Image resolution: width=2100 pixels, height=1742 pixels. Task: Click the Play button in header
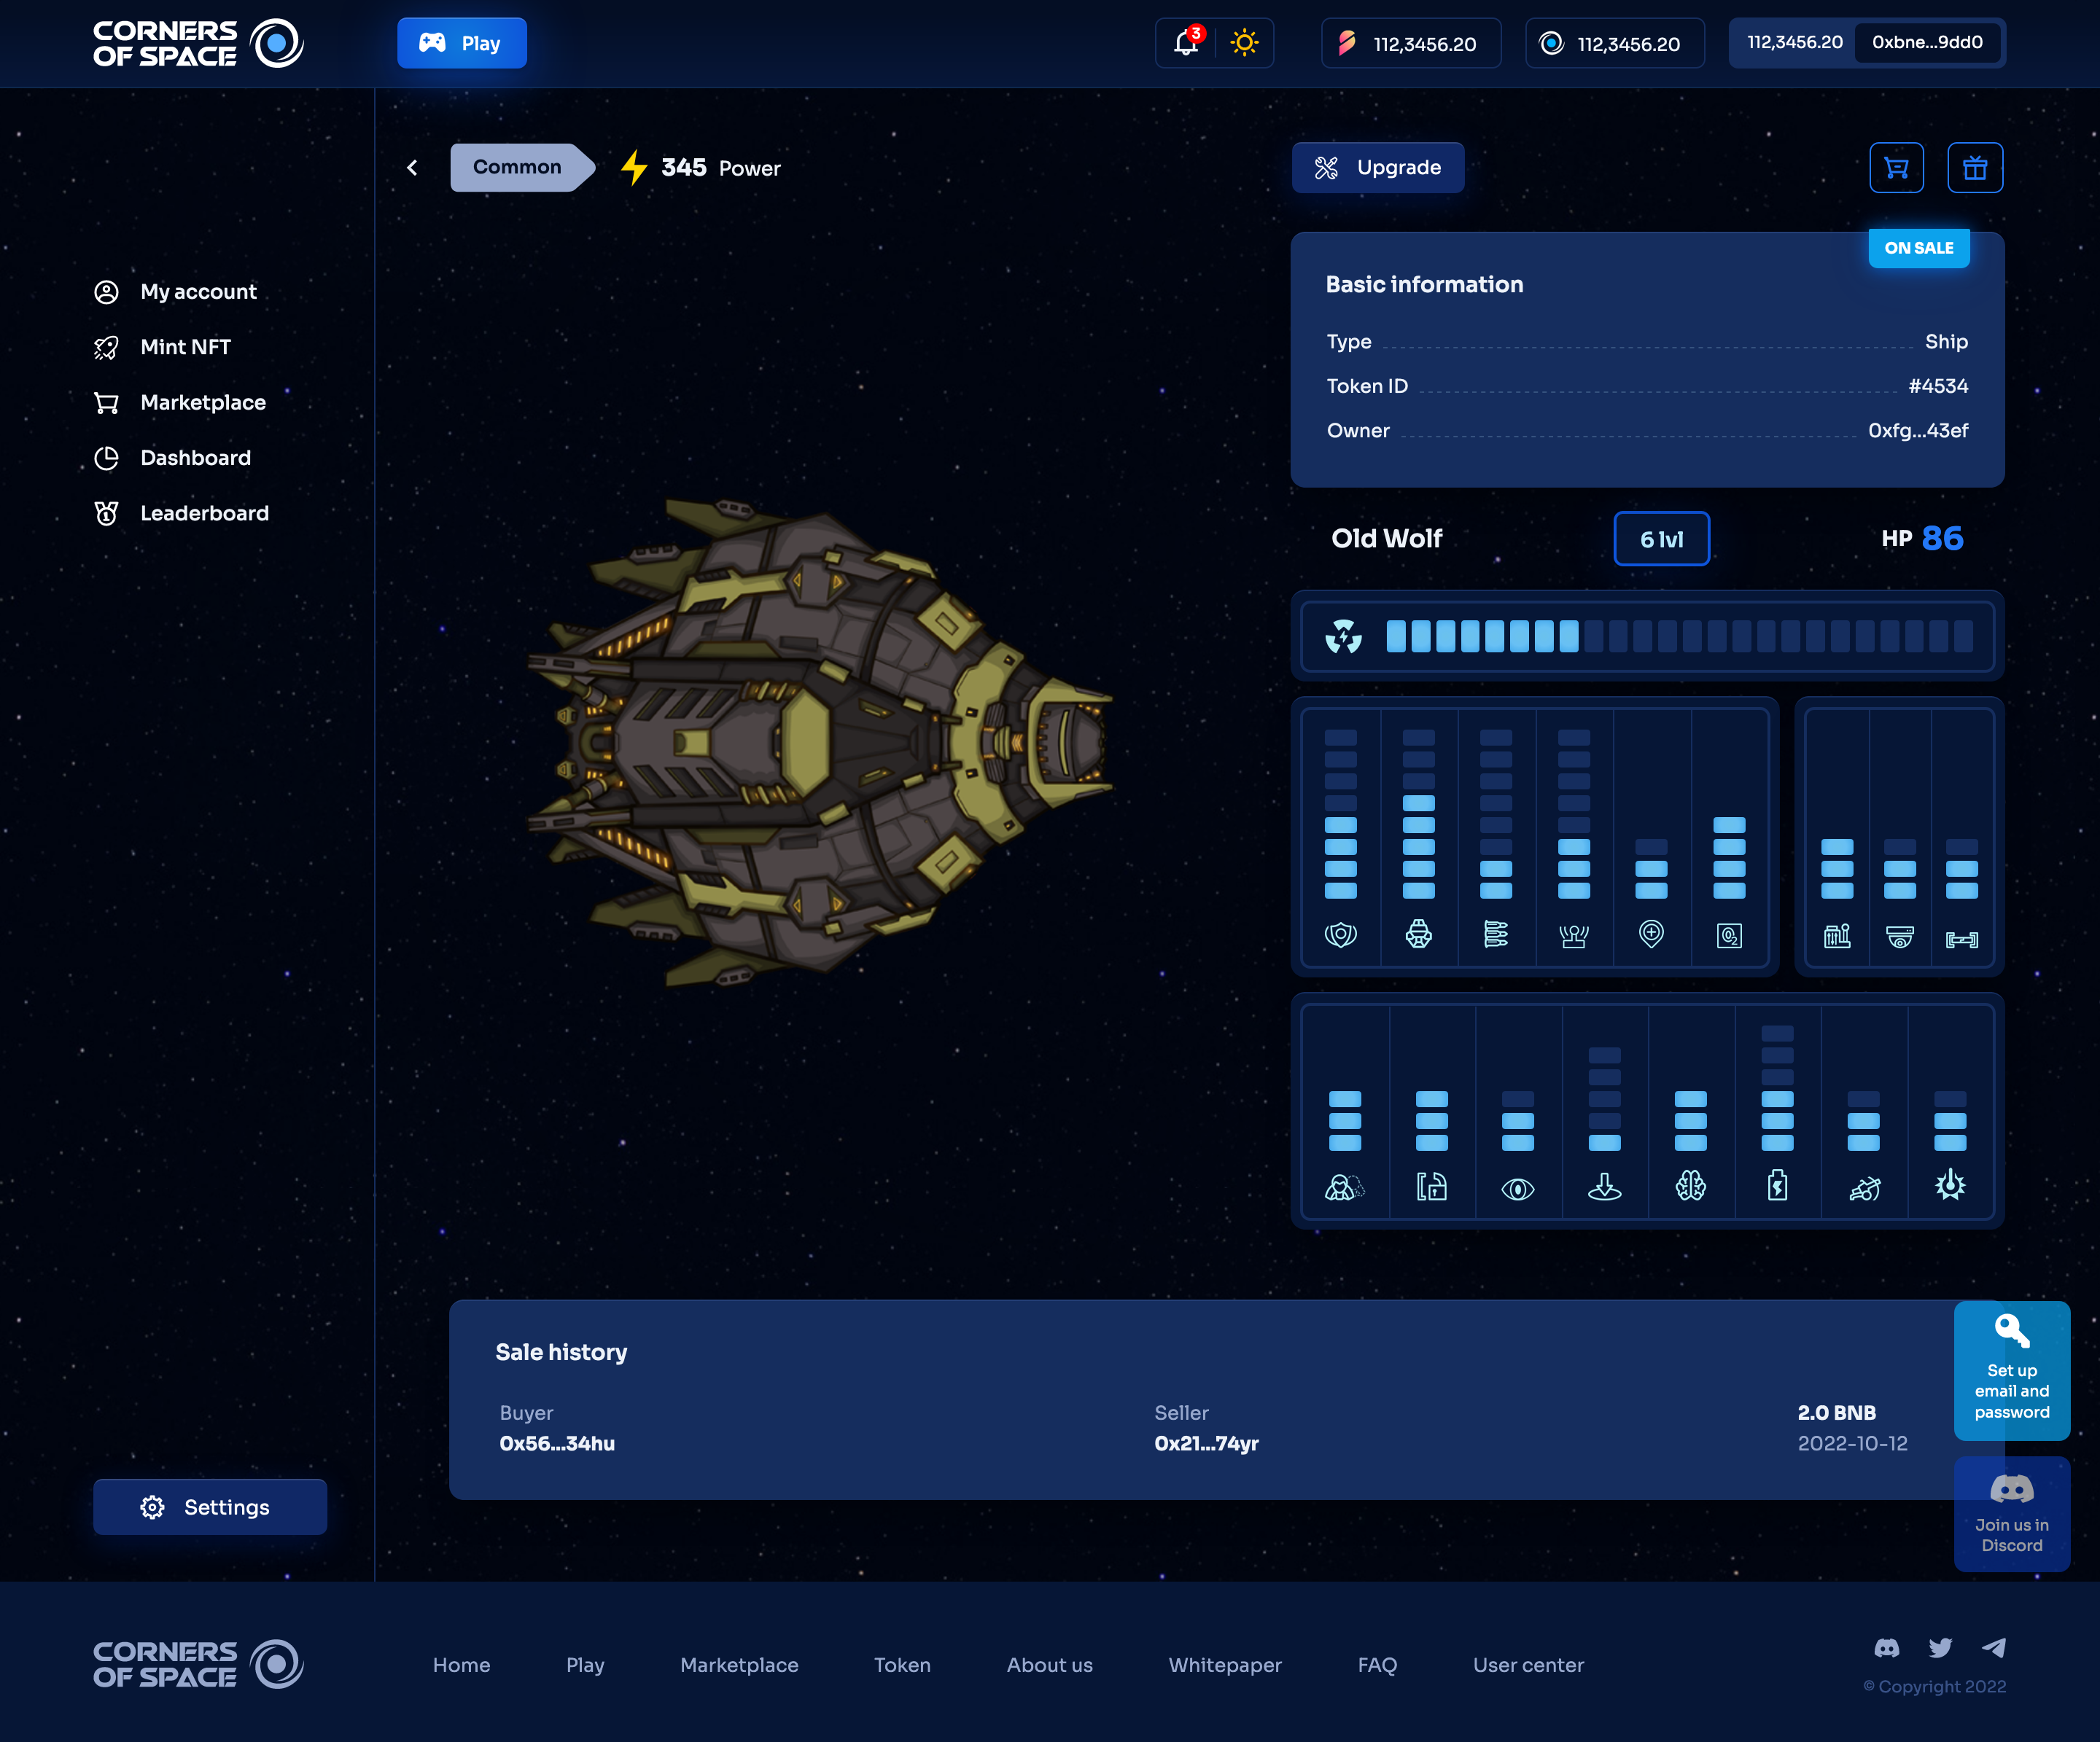[462, 43]
